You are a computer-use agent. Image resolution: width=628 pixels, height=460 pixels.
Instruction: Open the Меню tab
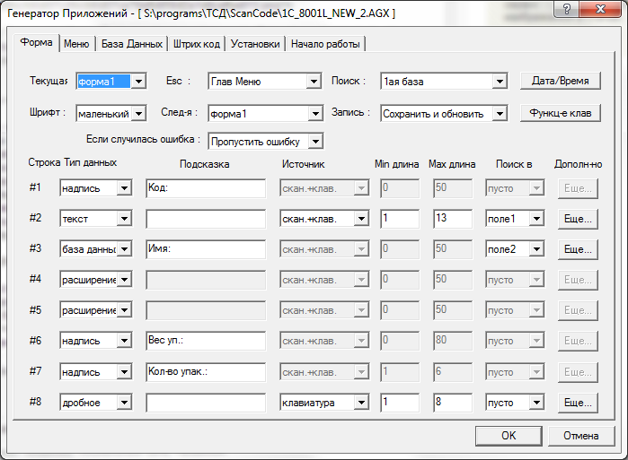coord(76,44)
